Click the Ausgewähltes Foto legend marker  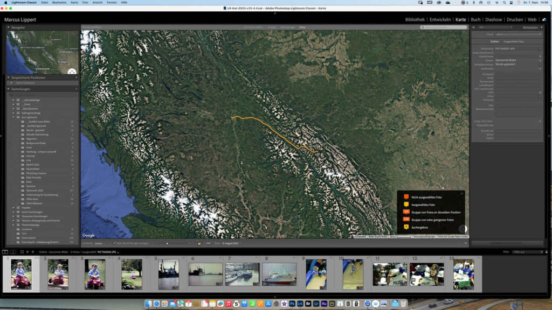406,205
